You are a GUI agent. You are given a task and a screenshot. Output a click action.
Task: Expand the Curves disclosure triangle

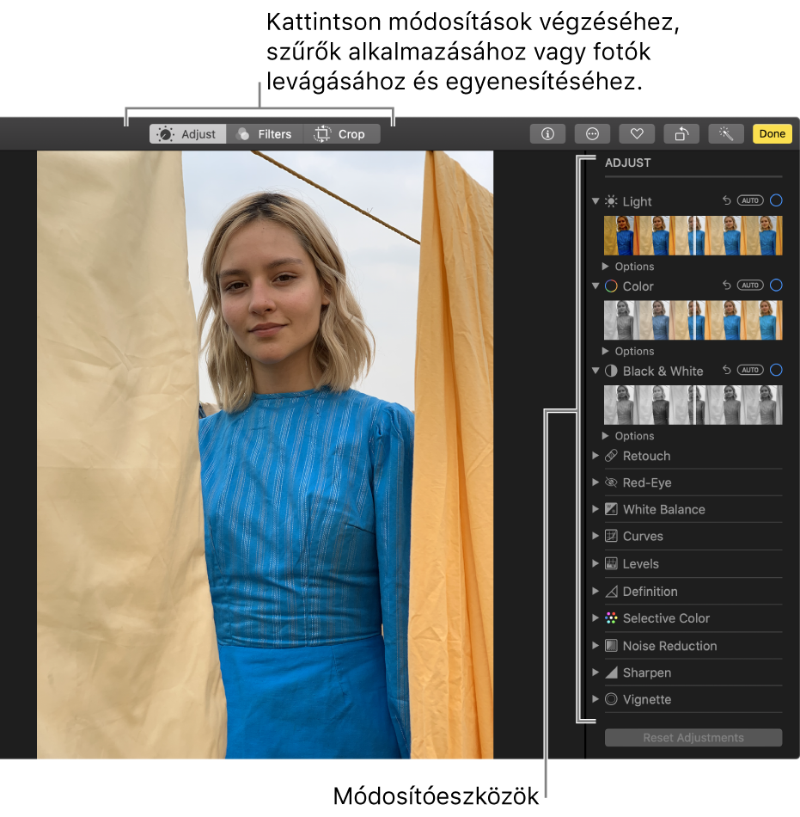(x=595, y=536)
